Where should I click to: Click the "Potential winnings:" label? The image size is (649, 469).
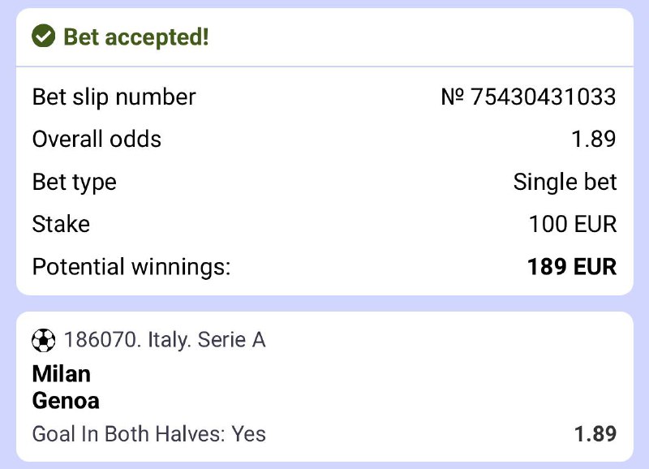[x=131, y=267]
